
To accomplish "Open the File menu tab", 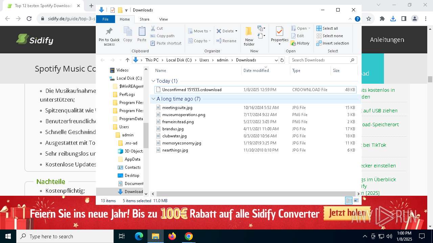I will [106, 19].
